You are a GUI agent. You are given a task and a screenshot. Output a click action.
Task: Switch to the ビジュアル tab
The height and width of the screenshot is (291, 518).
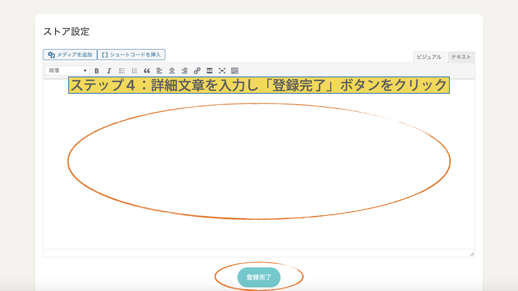pos(429,57)
